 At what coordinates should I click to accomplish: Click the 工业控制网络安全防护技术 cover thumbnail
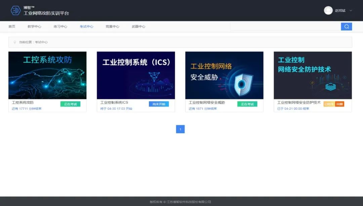pyautogui.click(x=313, y=75)
